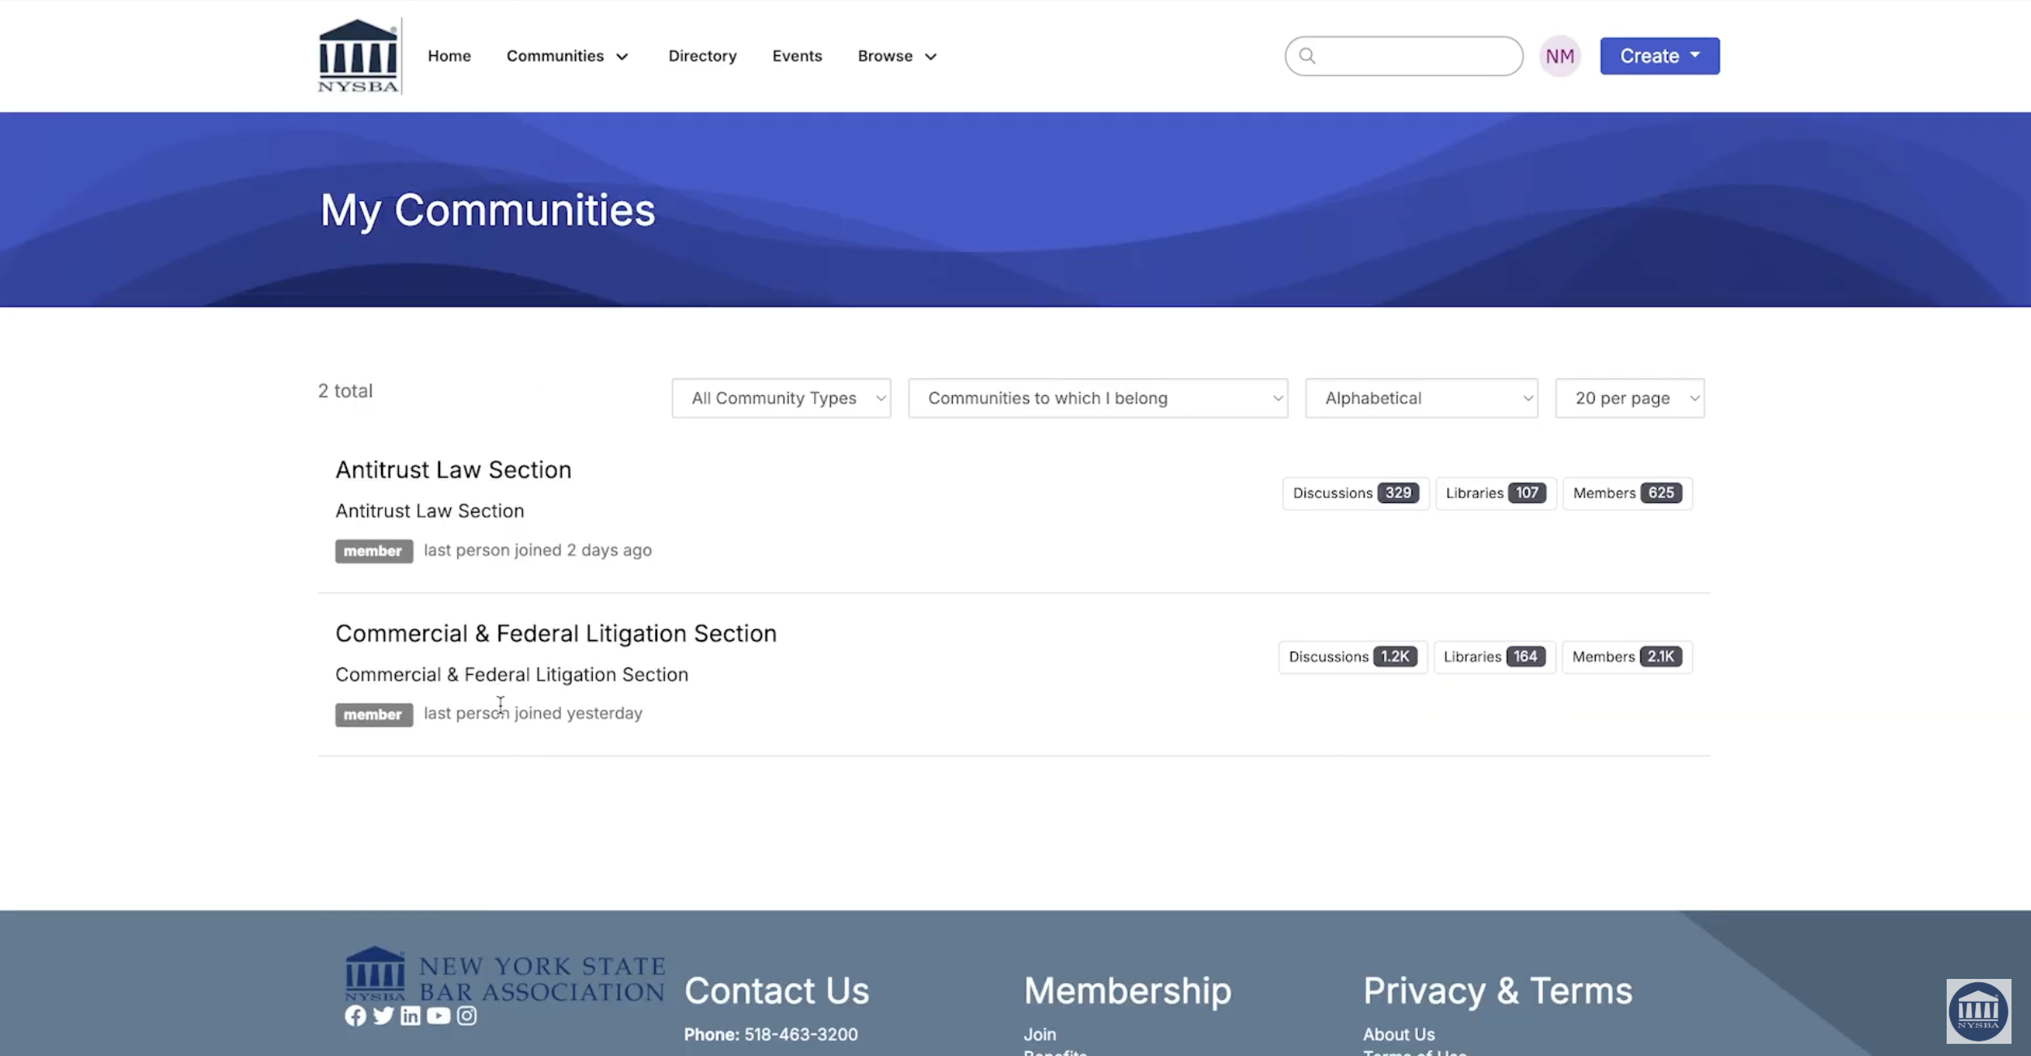The image size is (2031, 1056).
Task: Select Directory in the navigation bar
Action: coord(701,56)
